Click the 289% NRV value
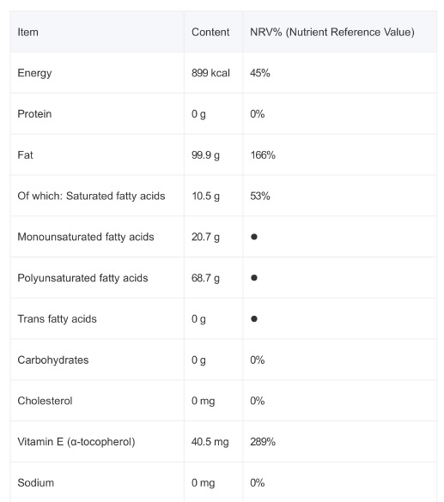This screenshot has height=502, width=444. pos(263,442)
